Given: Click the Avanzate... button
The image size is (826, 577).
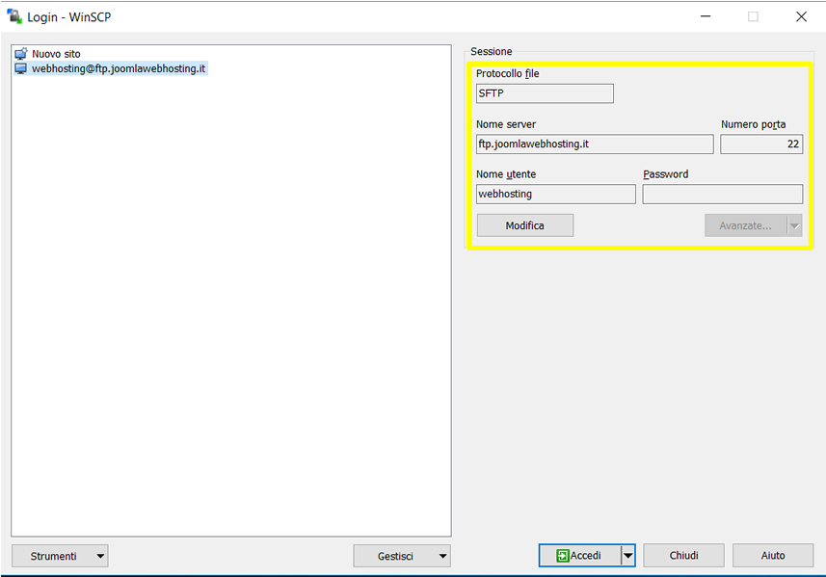Looking at the screenshot, I should pos(745,225).
